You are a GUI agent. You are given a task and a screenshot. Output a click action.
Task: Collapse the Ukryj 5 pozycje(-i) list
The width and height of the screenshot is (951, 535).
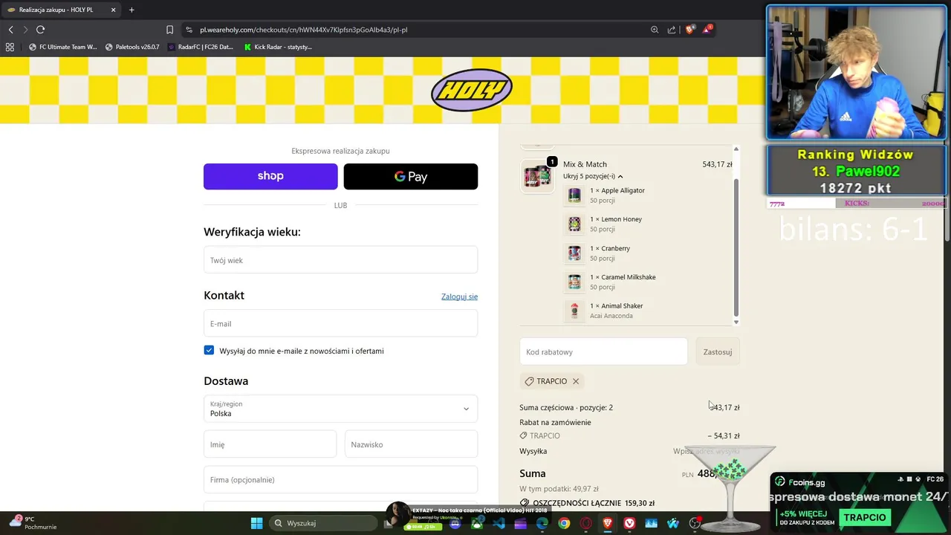tap(593, 176)
